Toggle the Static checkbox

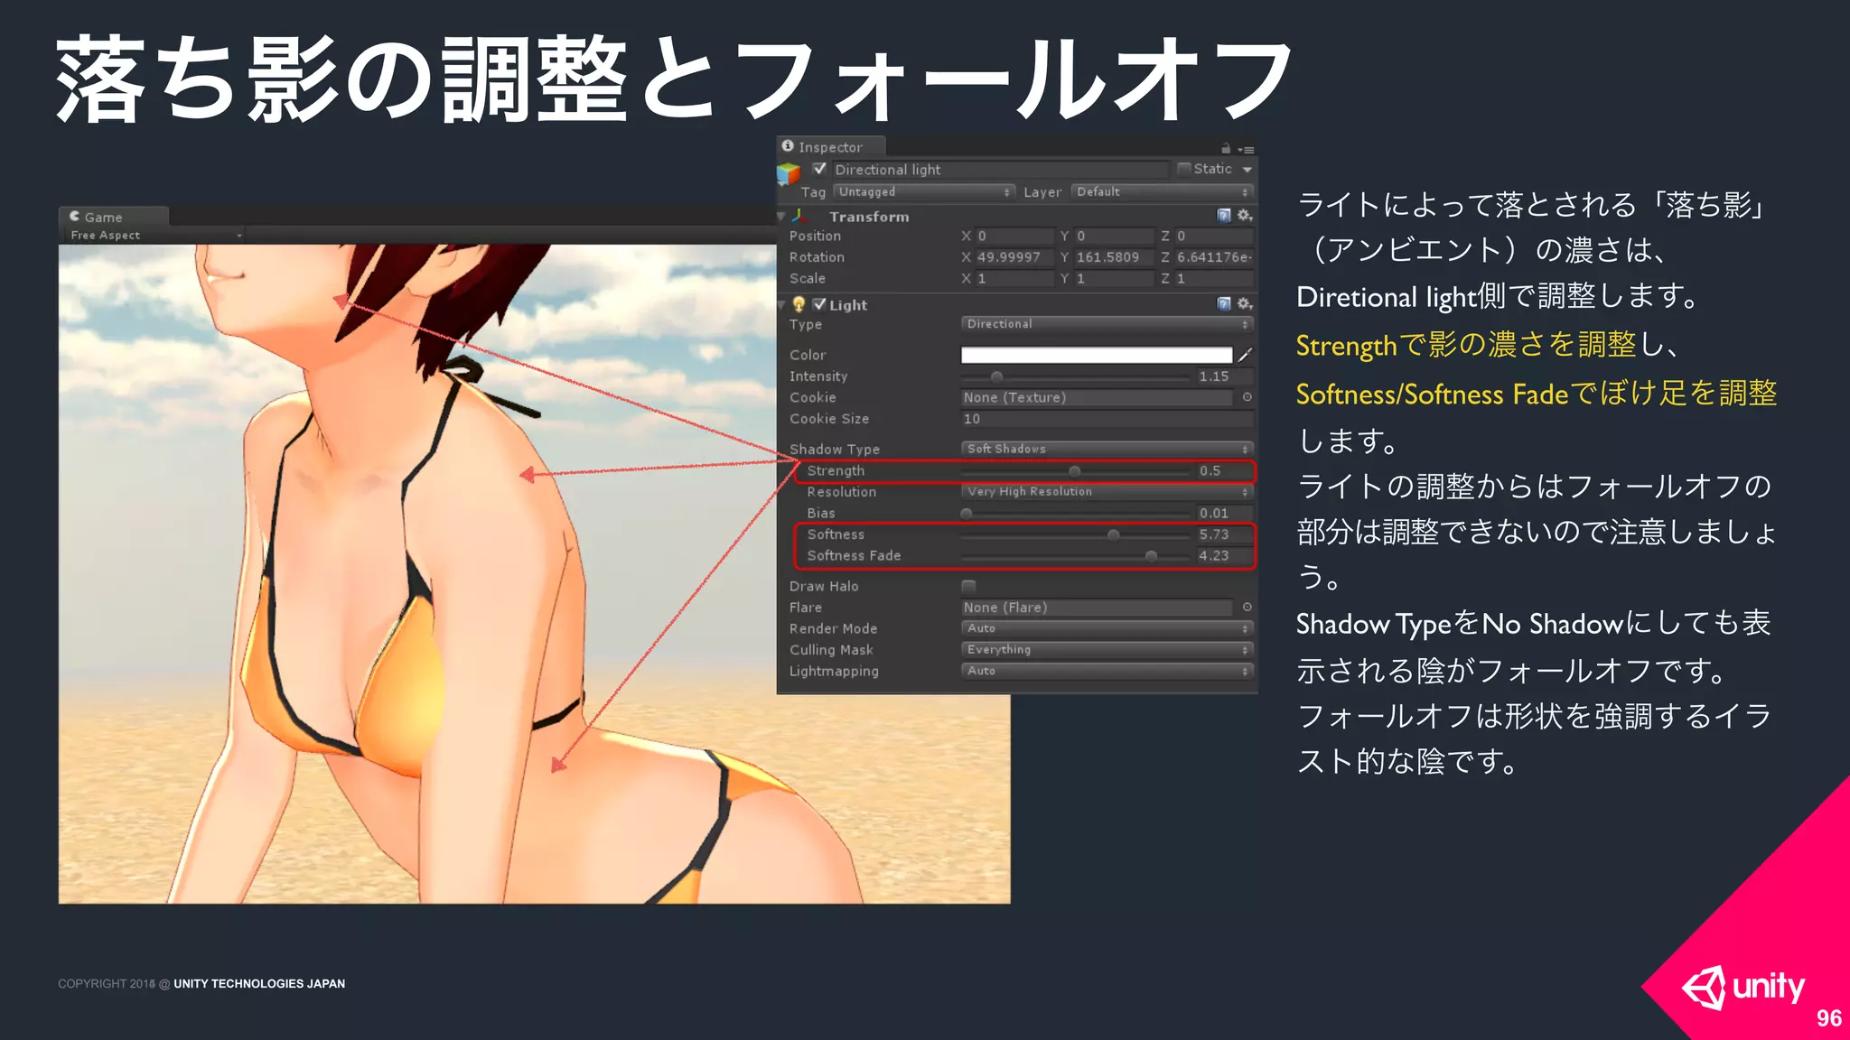(x=1183, y=169)
